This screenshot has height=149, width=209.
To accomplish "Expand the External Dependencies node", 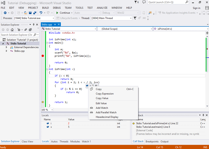I will pyautogui.click(x=6, y=47).
